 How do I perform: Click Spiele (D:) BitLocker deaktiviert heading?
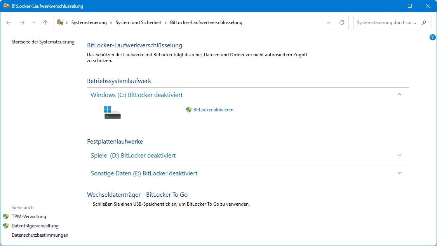(x=133, y=156)
